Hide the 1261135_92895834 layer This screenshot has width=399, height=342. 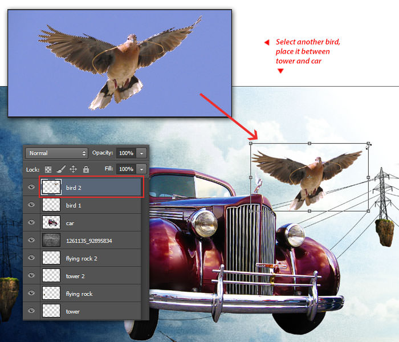coord(31,240)
